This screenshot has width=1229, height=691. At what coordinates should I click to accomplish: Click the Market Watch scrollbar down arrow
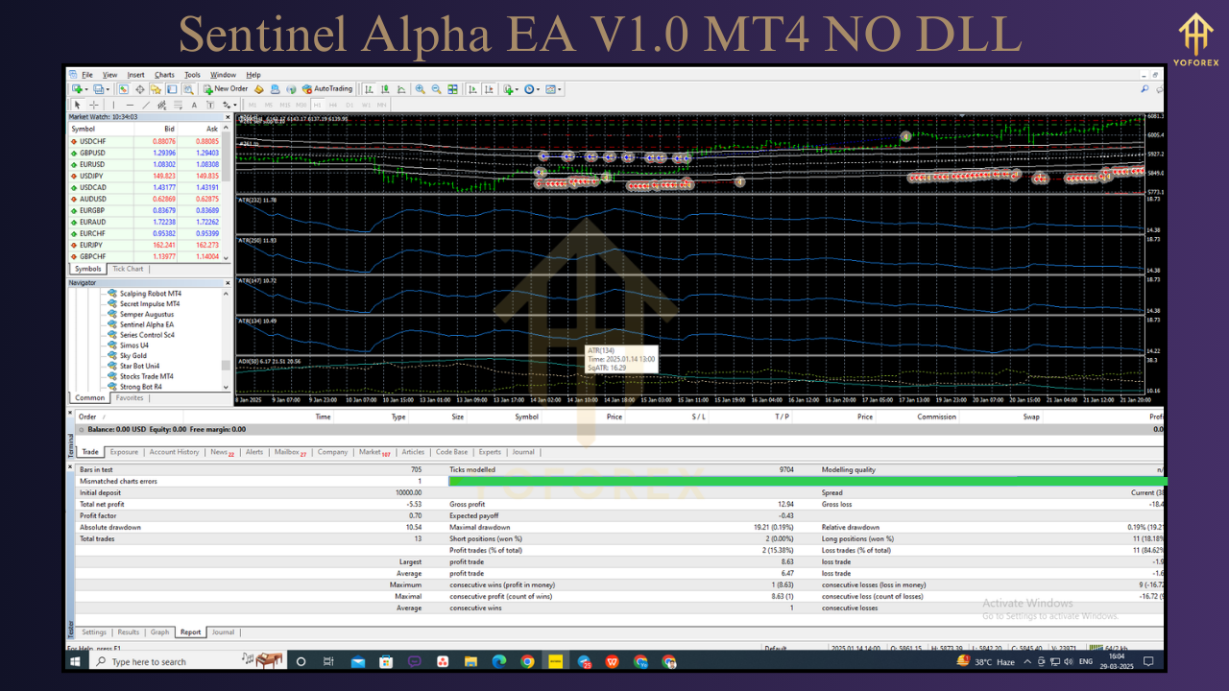pyautogui.click(x=227, y=257)
